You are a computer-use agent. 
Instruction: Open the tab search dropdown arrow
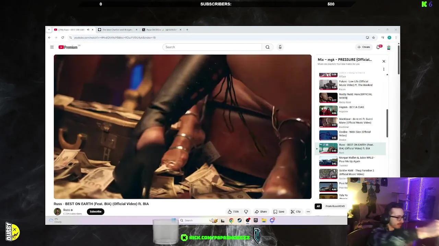click(49, 30)
